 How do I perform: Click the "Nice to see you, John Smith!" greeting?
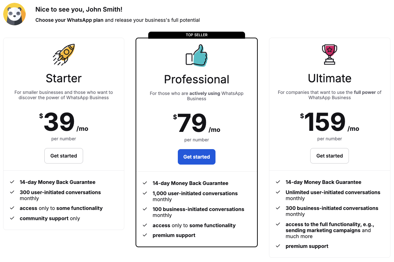[x=79, y=9]
